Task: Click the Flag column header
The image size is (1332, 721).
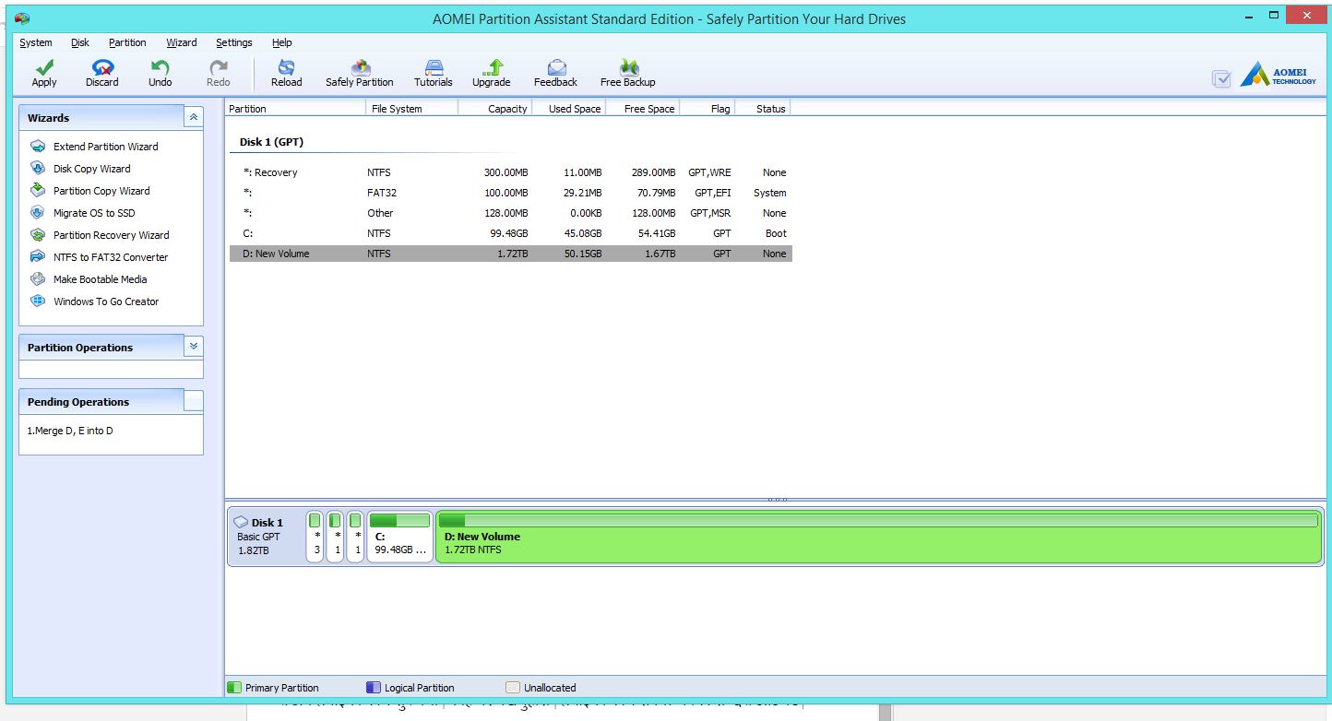Action: (x=707, y=109)
